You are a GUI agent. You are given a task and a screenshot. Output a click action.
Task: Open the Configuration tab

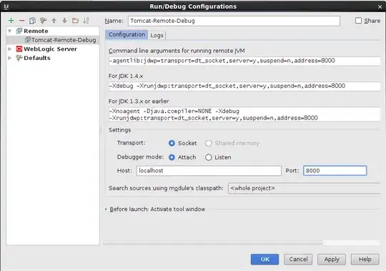pyautogui.click(x=127, y=34)
